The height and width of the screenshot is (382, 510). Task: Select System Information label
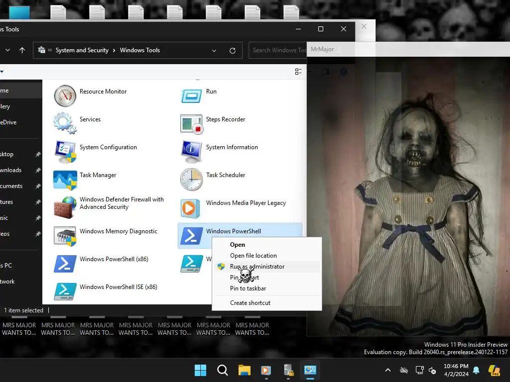click(x=232, y=147)
